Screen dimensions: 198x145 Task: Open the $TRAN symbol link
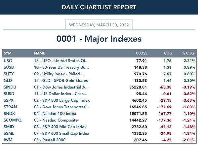[10, 107]
